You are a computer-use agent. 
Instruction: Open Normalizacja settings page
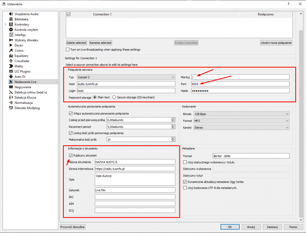(x=24, y=103)
